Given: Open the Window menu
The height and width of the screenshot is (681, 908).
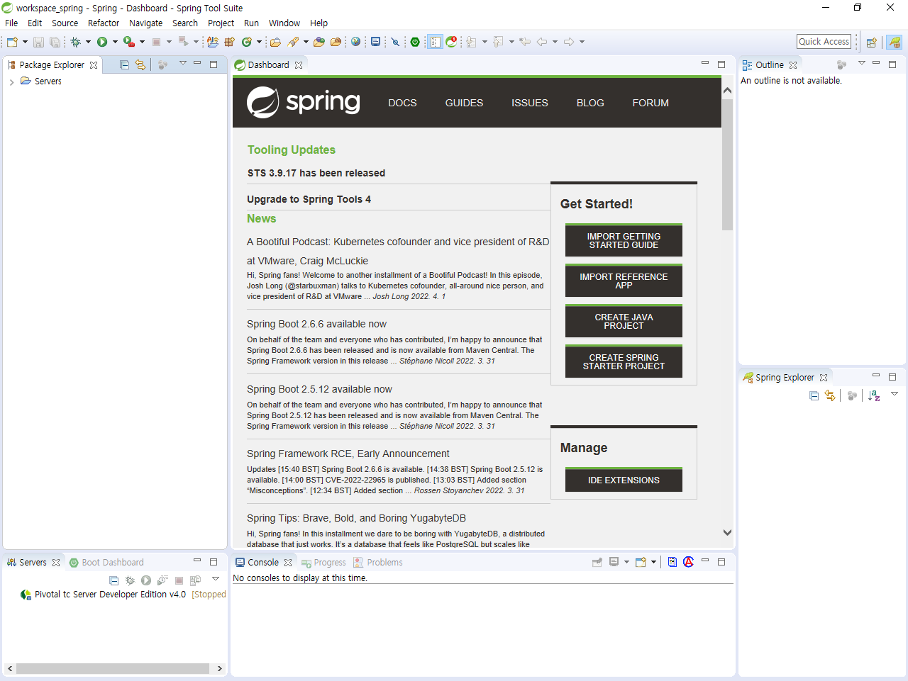Looking at the screenshot, I should (284, 23).
